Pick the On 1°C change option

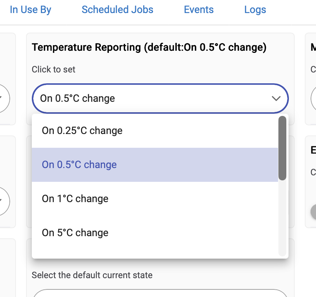(x=75, y=199)
